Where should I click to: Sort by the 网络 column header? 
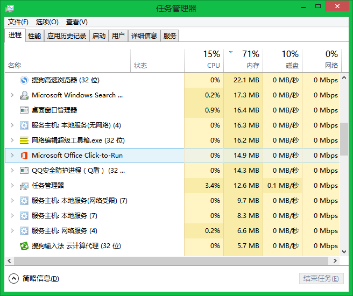point(322,61)
